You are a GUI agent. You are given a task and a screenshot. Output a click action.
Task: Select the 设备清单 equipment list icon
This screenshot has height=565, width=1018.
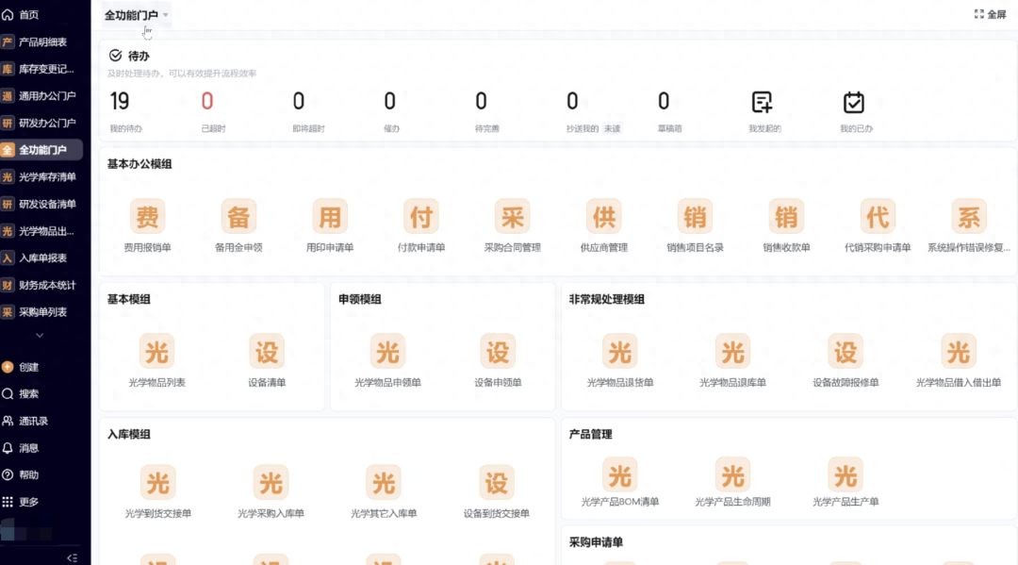pos(267,351)
